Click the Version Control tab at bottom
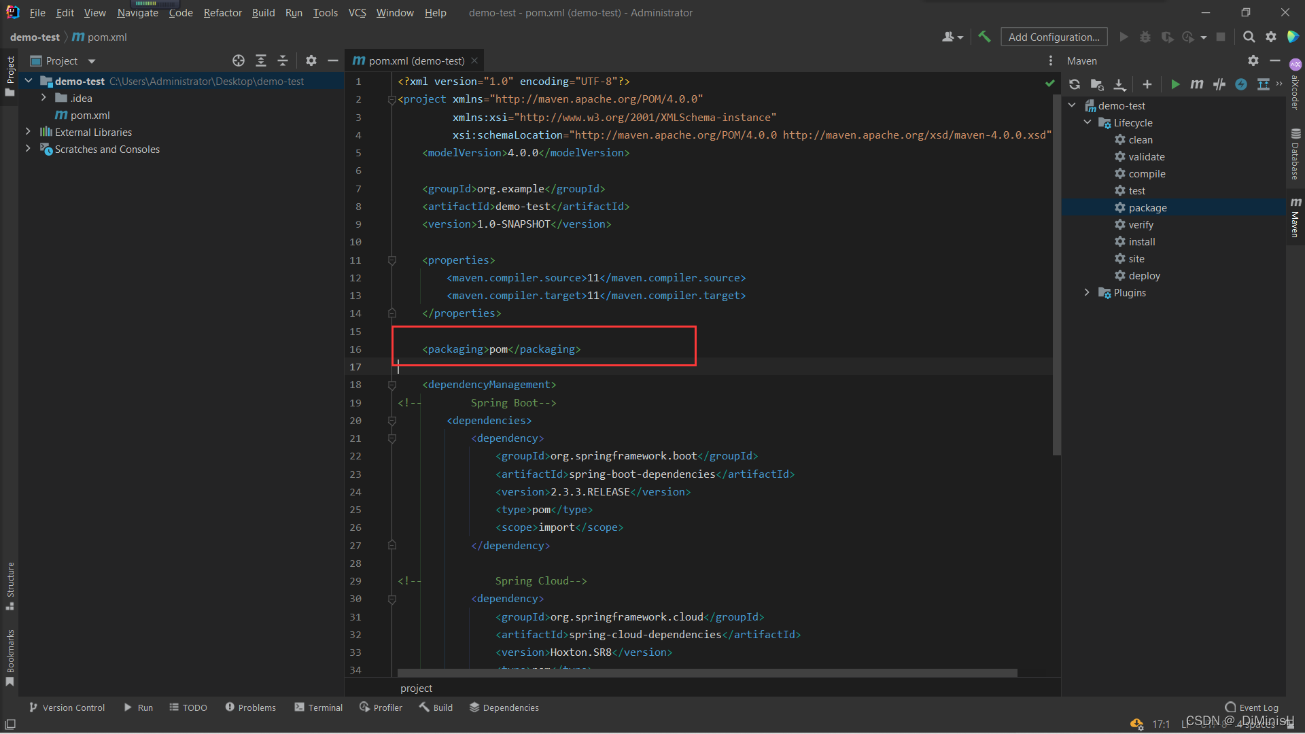Viewport: 1305px width, 734px height. coord(68,707)
